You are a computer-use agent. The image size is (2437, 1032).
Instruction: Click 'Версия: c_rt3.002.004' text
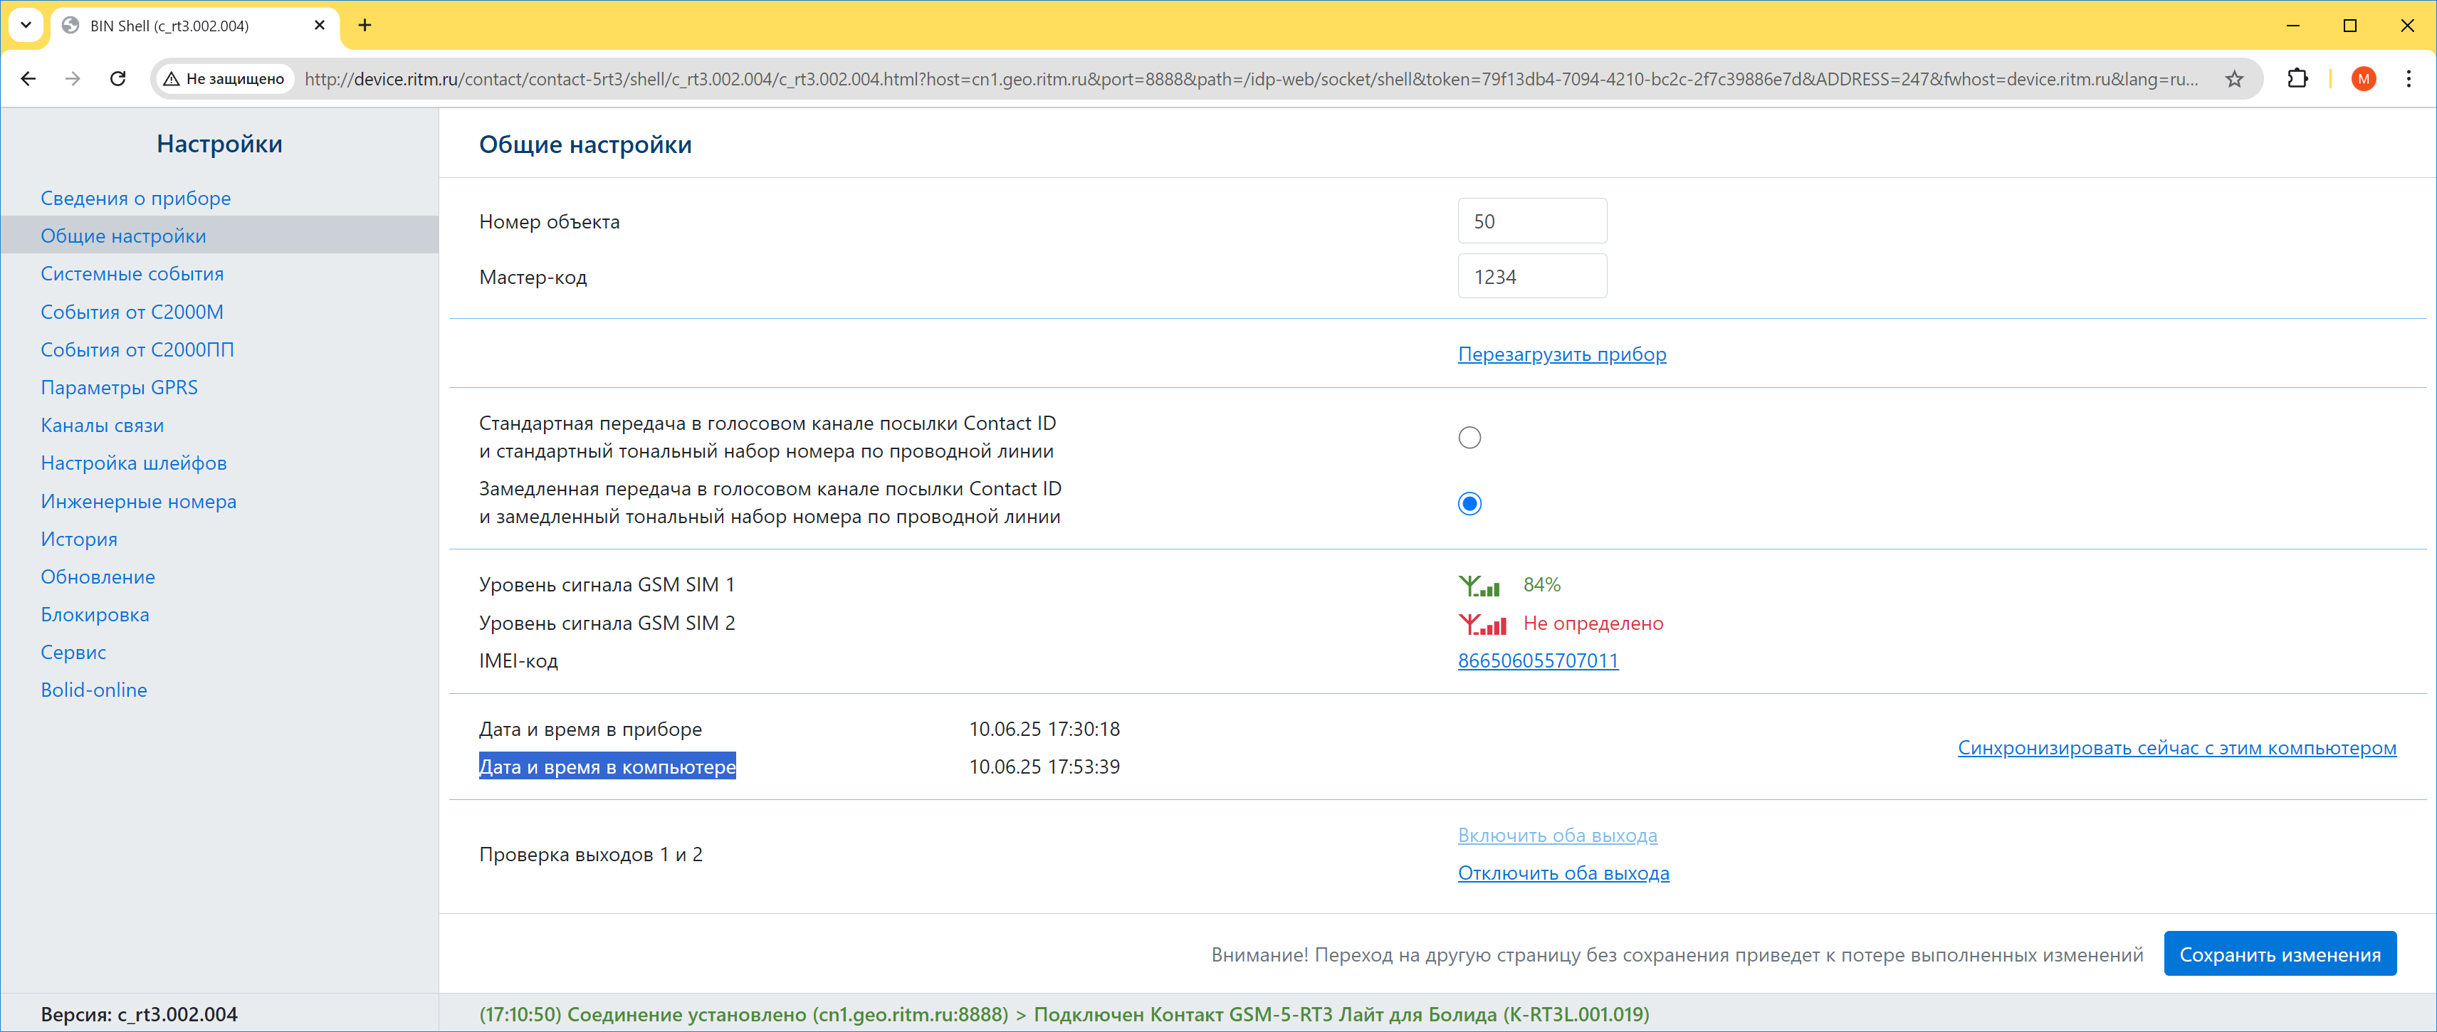[139, 1014]
